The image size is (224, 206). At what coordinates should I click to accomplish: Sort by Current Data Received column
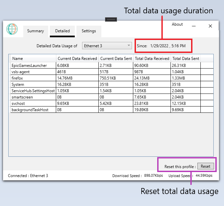pos(77,59)
